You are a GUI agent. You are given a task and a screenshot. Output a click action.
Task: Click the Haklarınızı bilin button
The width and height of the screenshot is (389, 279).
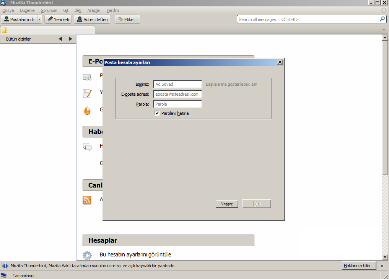[x=359, y=266]
